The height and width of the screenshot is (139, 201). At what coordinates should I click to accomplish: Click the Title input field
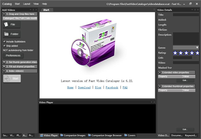[x=186, y=15]
